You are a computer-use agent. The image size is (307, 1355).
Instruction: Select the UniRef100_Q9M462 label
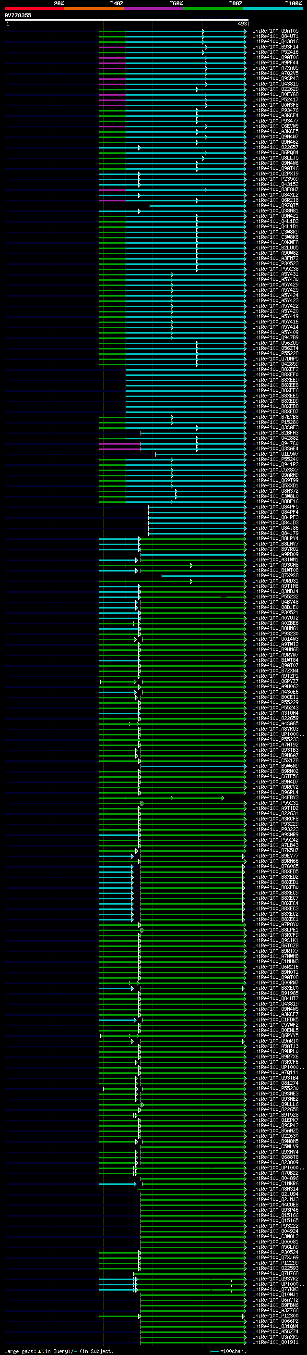[x=275, y=142]
